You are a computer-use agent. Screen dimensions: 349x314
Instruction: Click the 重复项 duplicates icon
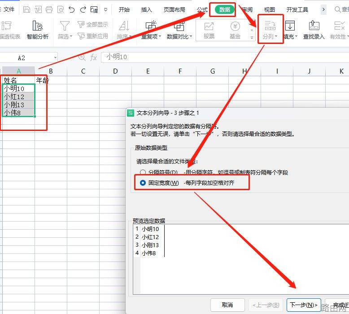coord(151,26)
